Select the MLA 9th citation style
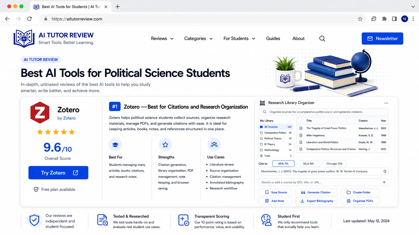419x235 pixels. [x=308, y=164]
